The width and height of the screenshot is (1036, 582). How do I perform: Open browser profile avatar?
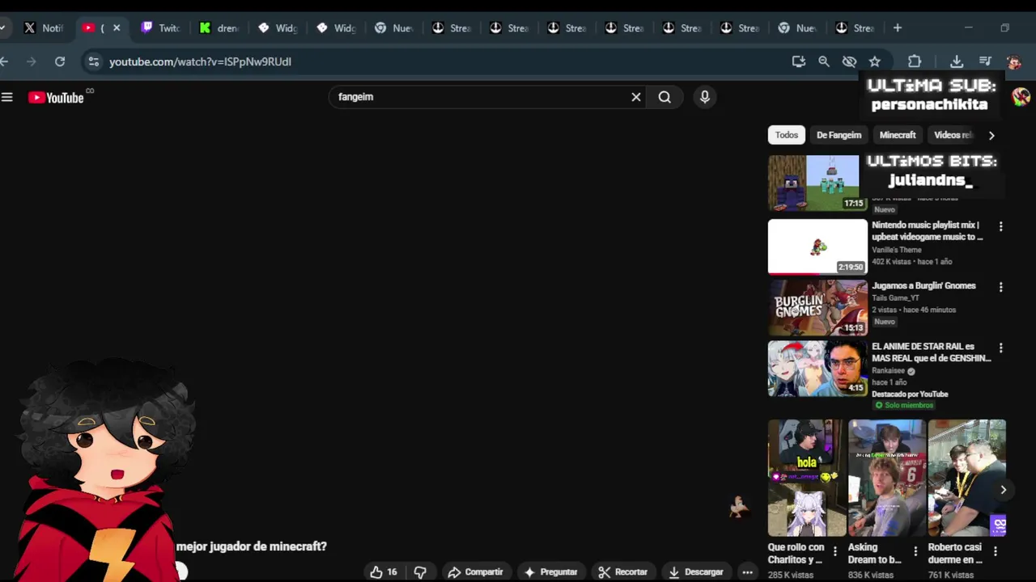pyautogui.click(x=1014, y=61)
